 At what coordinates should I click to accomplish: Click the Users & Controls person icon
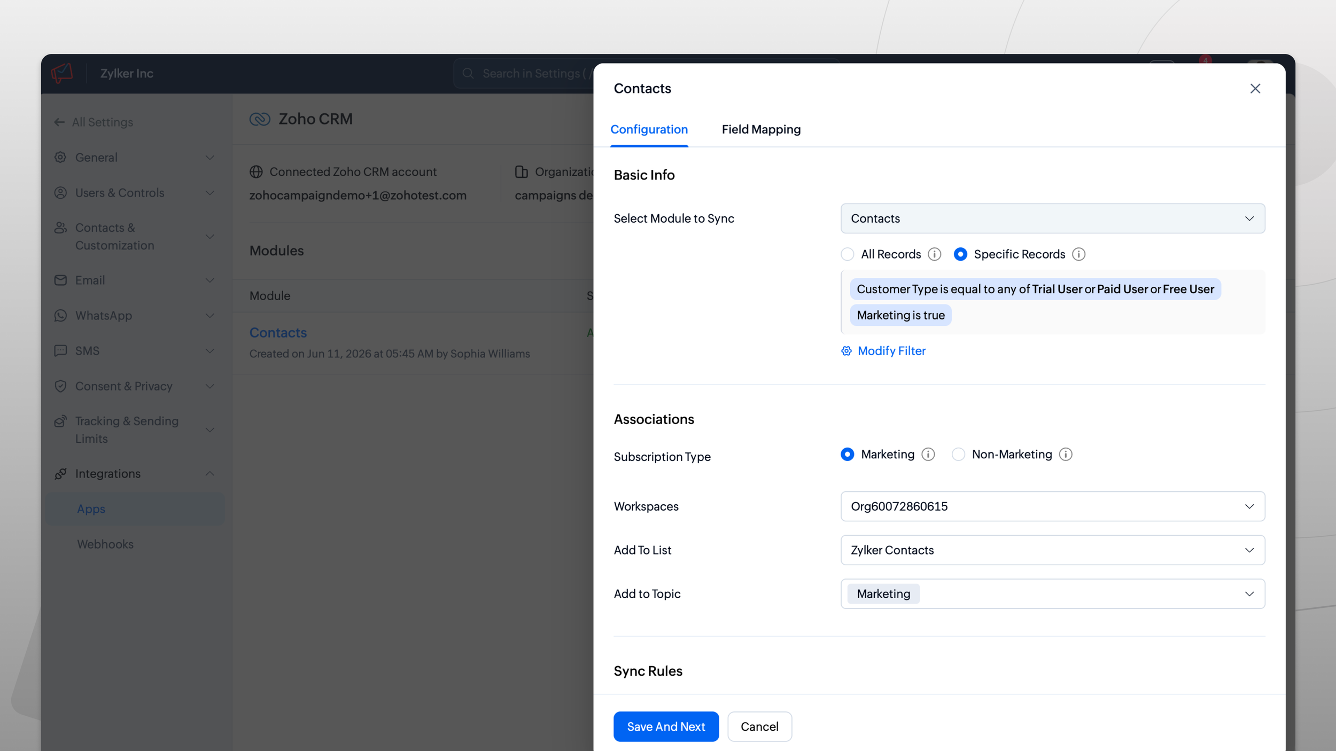[x=60, y=193]
